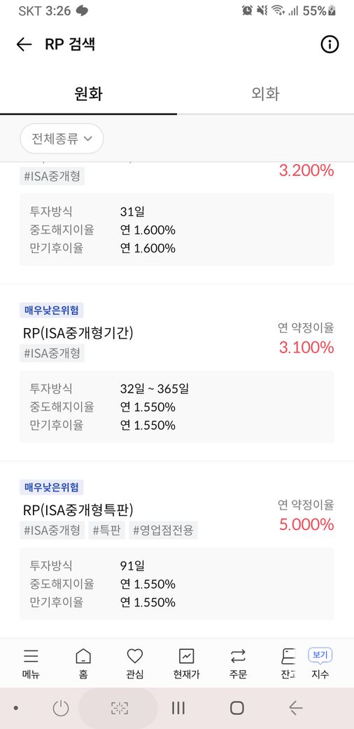The image size is (354, 729).
Task: Open 잔고 icon in bottom bar
Action: (288, 663)
